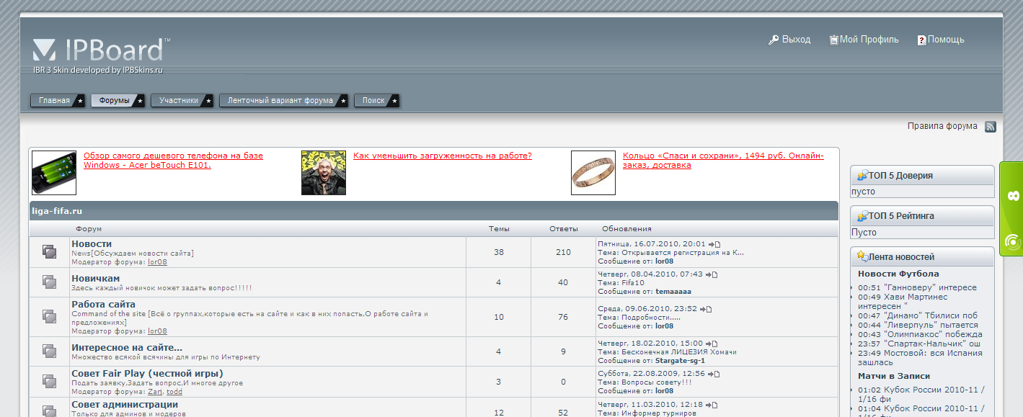The image size is (1023, 417).
Task: Click the Acer phone ad thumbnail
Action: [x=54, y=173]
